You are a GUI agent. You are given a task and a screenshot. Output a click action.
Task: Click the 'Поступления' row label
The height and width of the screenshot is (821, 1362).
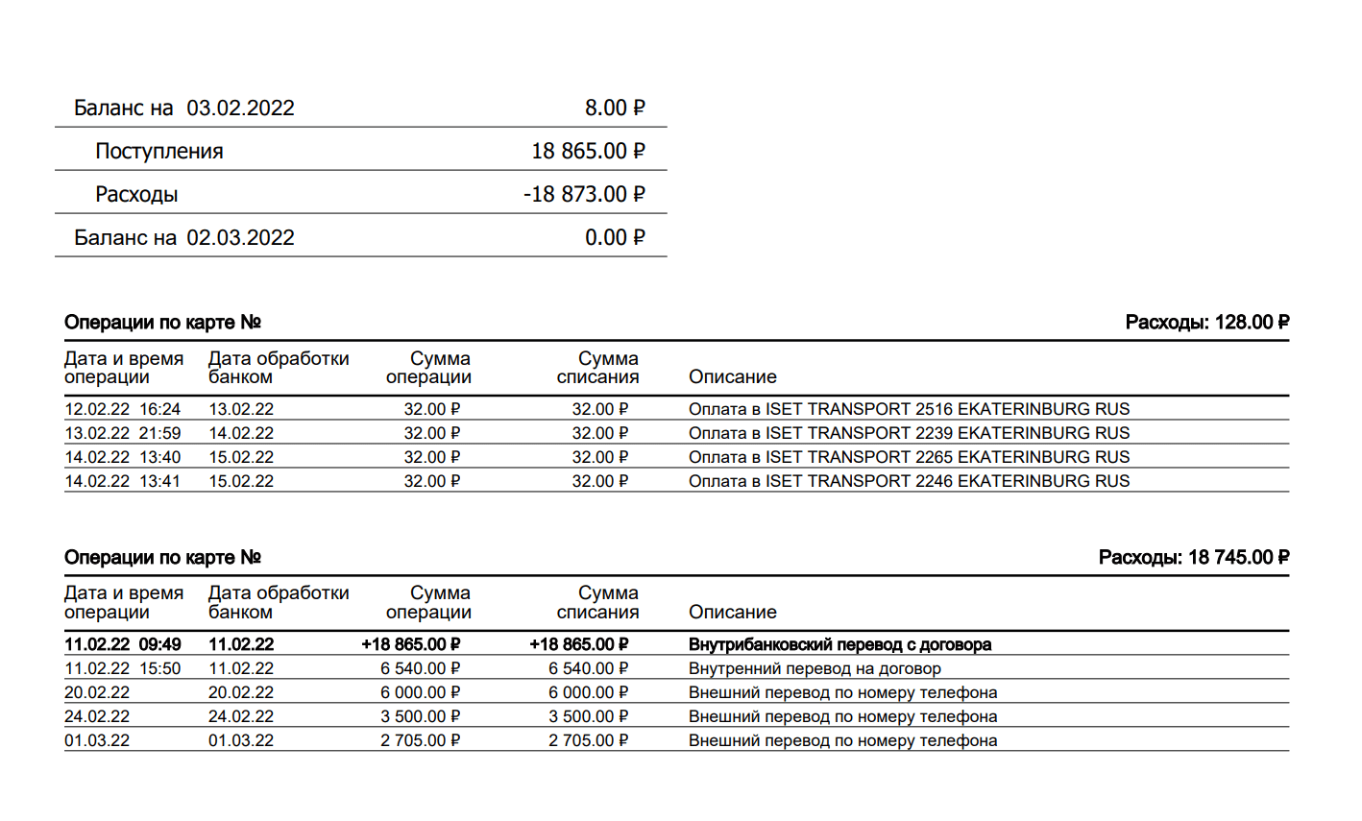coord(159,151)
